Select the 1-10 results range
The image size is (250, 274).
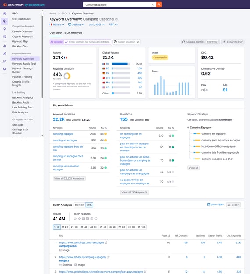[57, 227]
